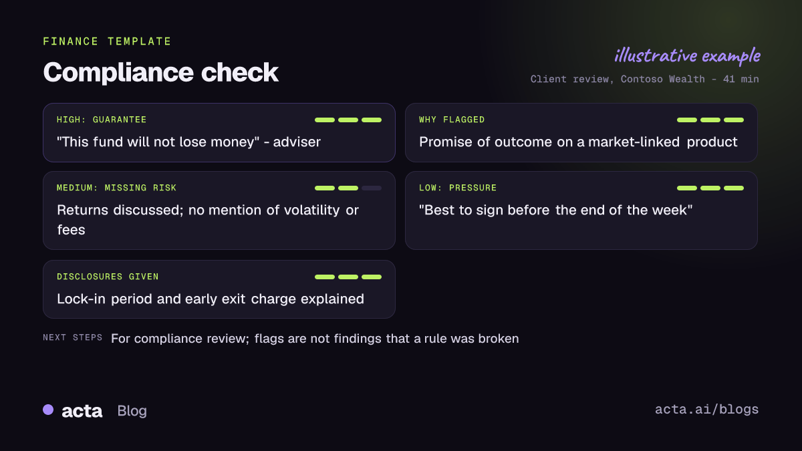Click "Lock-in period and early exit charge explained"

coord(211,299)
